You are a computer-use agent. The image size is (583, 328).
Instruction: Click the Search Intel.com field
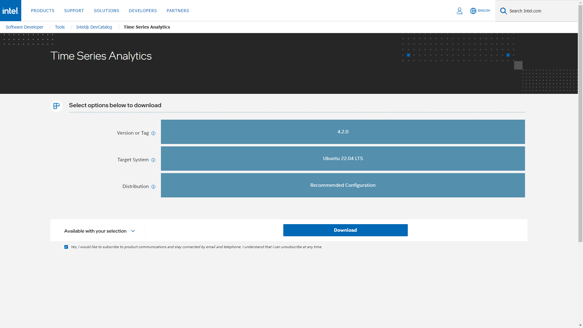[x=537, y=11]
